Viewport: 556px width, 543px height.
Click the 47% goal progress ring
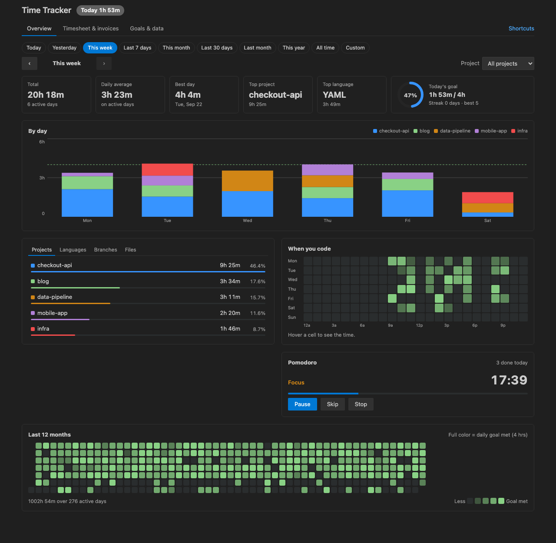(410, 95)
